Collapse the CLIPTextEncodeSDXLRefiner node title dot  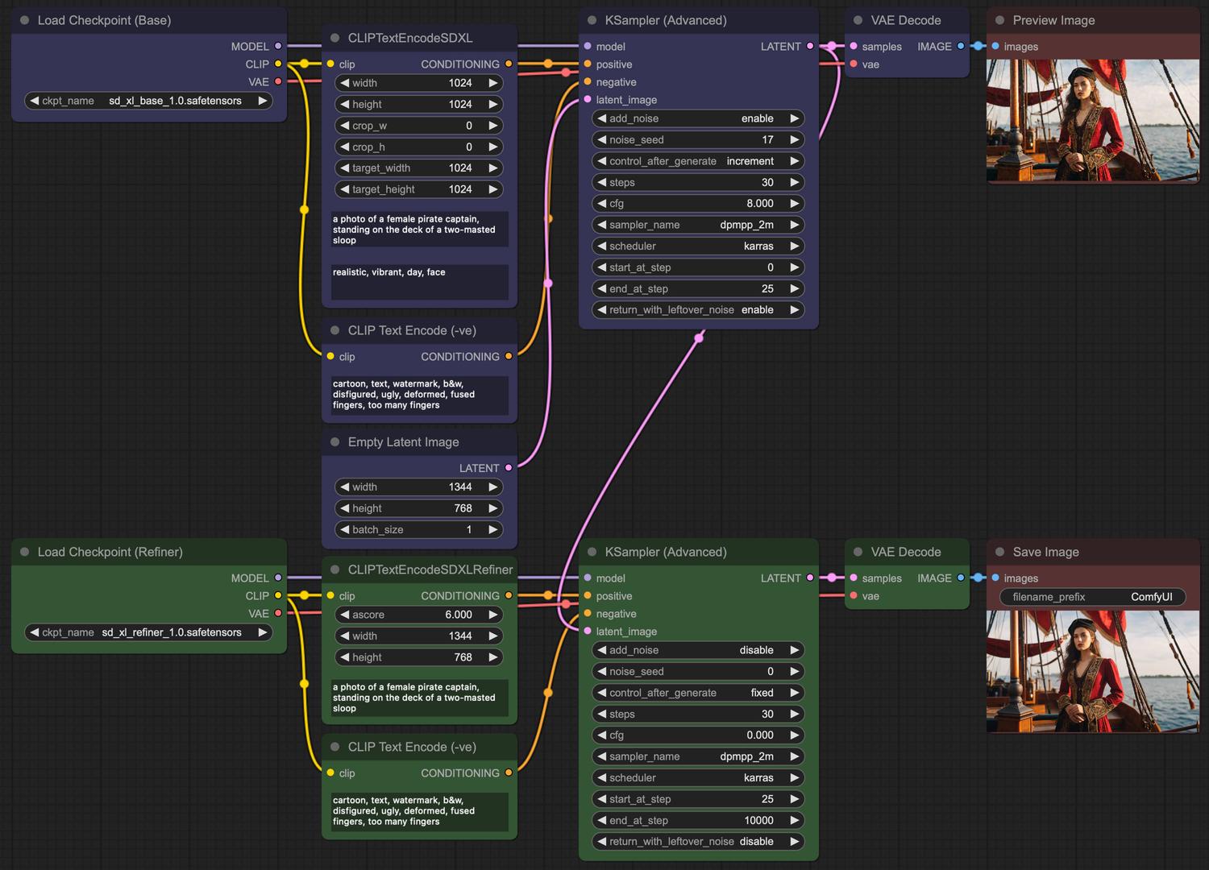click(x=334, y=570)
